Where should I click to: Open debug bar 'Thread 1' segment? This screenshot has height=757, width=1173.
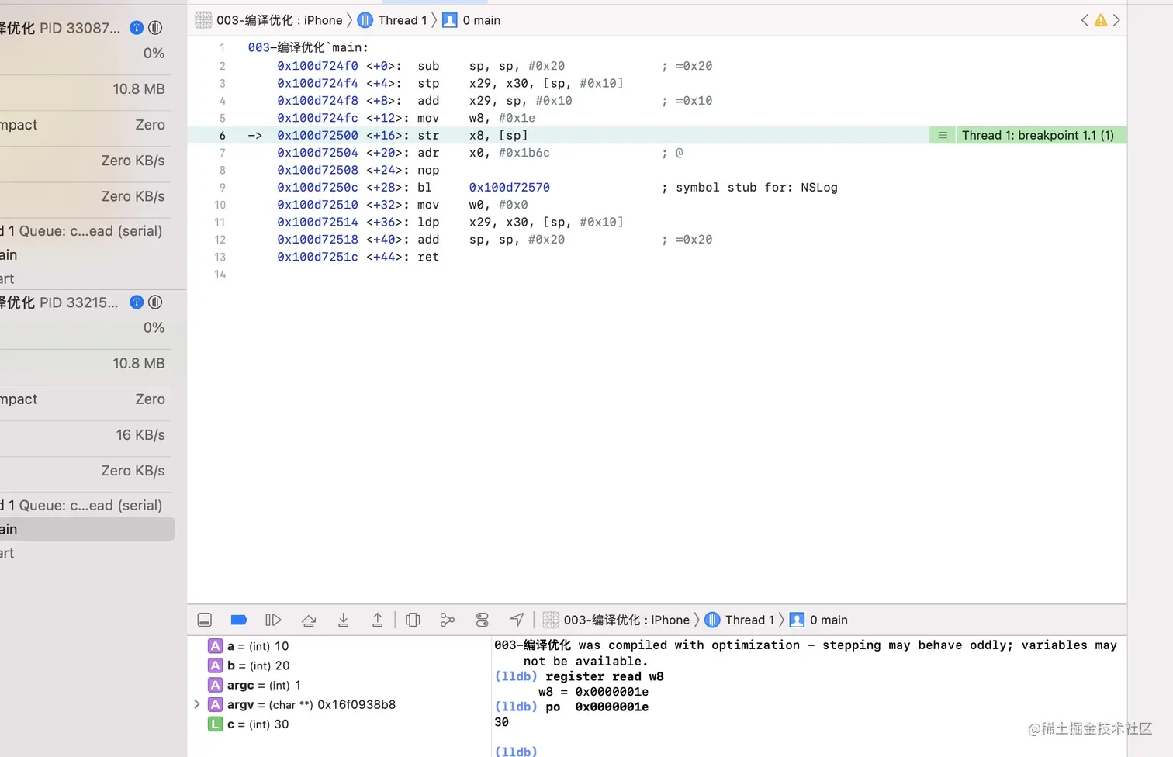coord(740,620)
